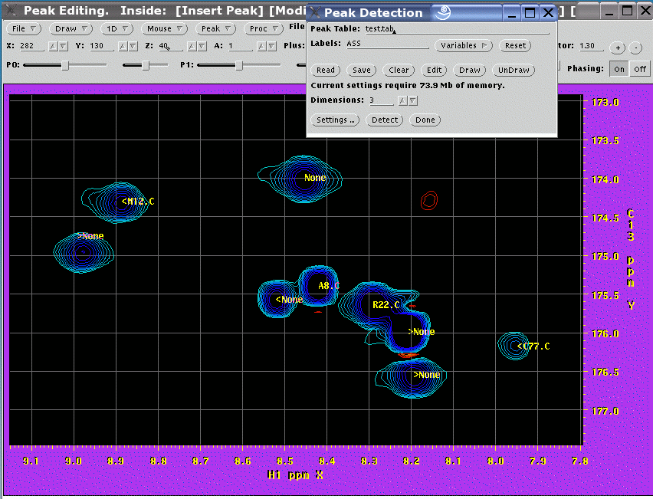
Task: Increment the Z value stepper
Action: pos(192,46)
